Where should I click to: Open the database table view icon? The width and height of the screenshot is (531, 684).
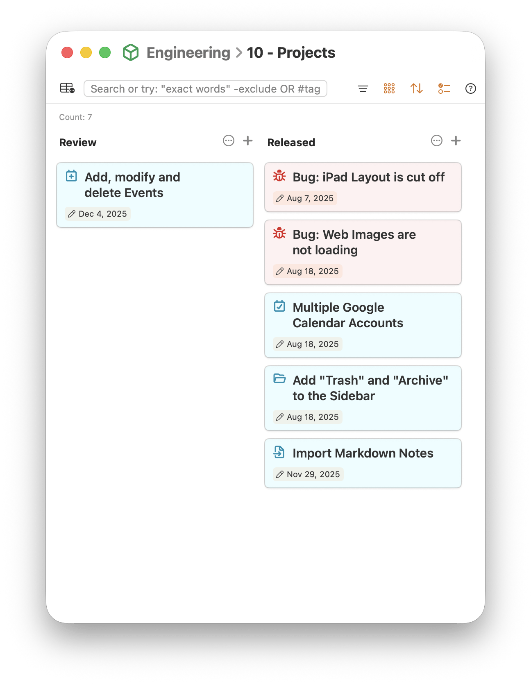pos(67,88)
